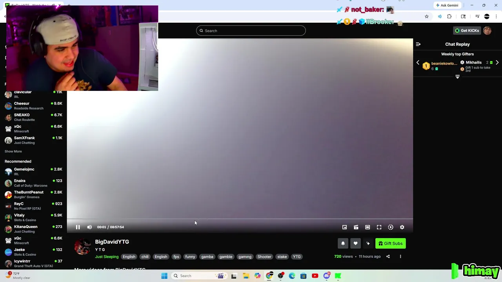The image size is (502, 282).
Task: Expand the top gifters section chevron
Action: (457, 77)
